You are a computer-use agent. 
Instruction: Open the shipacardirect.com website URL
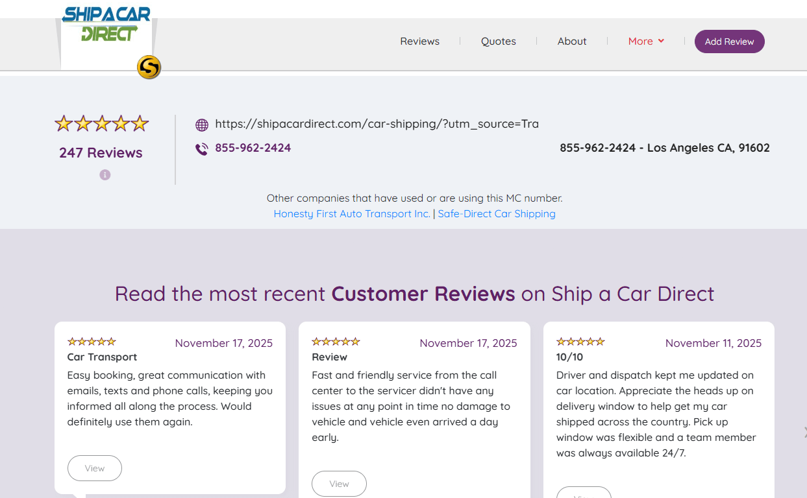(377, 124)
